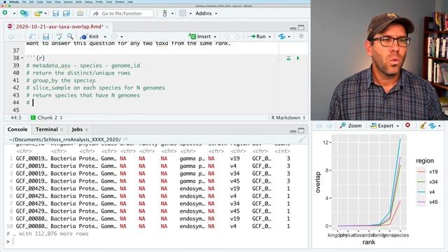The image size is (448, 252).
Task: Run spell check on document
Action: [59, 36]
